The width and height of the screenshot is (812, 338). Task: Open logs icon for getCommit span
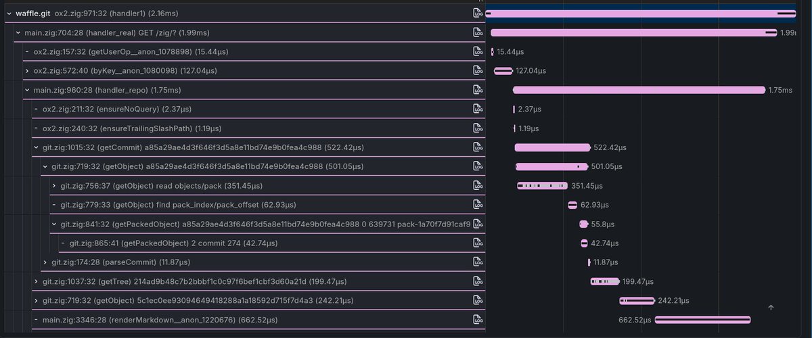click(x=478, y=147)
